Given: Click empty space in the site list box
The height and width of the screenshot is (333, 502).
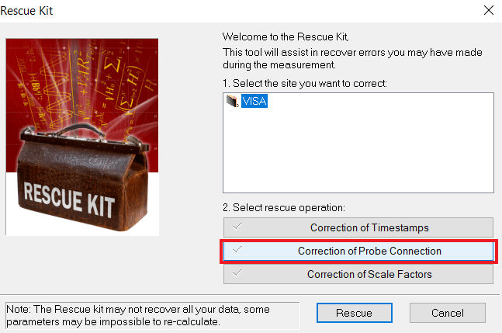Looking at the screenshot, I should click(357, 155).
